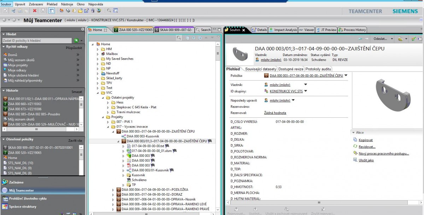Open the Nápověda menu
The width and height of the screenshot is (424, 215).
point(96,4)
